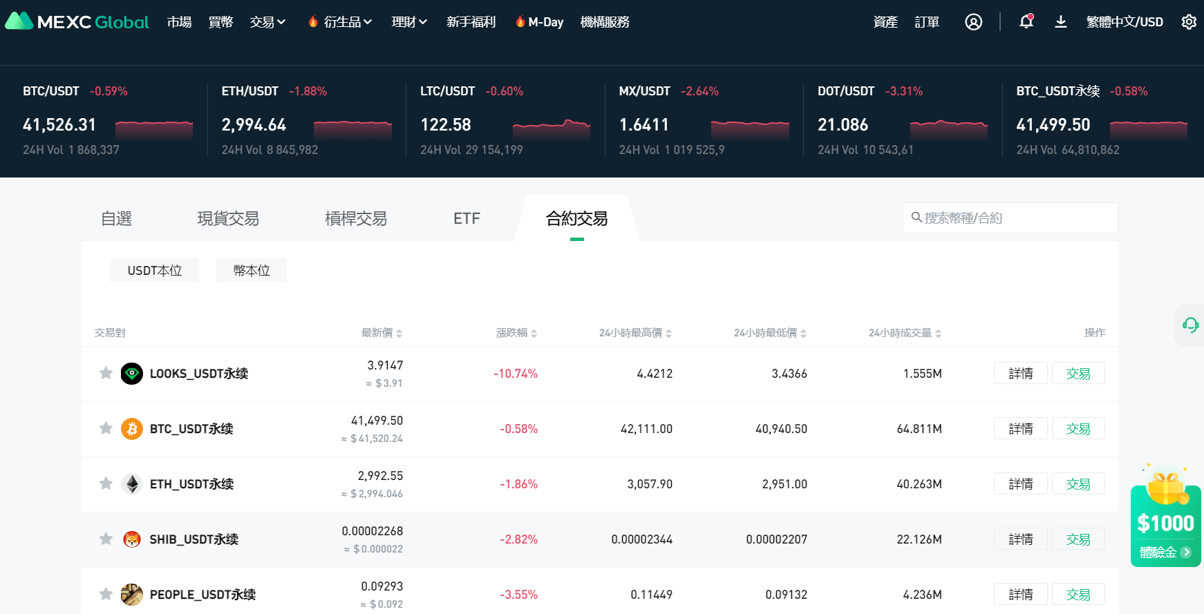The height and width of the screenshot is (614, 1204).
Task: Switch to the 槓桿交易 tab
Action: tap(356, 219)
